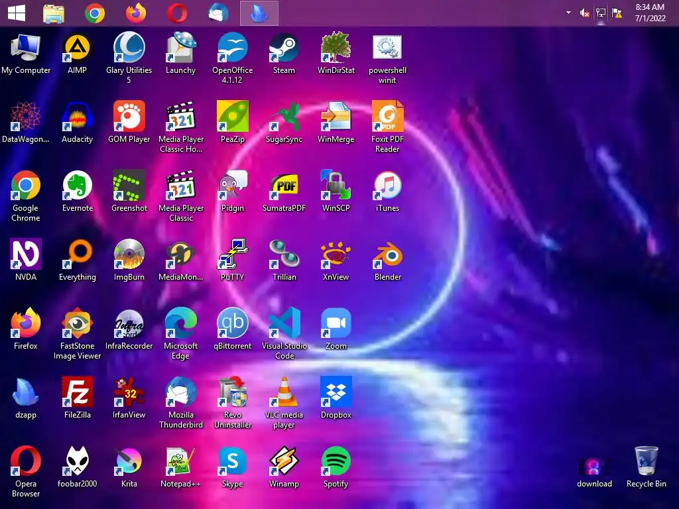
Task: Click the muted volume tray icon
Action: 584,13
